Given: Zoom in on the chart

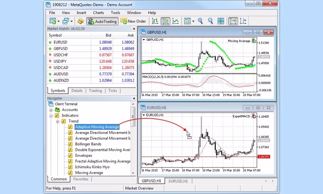Looking at the screenshot, I should click(200, 21).
